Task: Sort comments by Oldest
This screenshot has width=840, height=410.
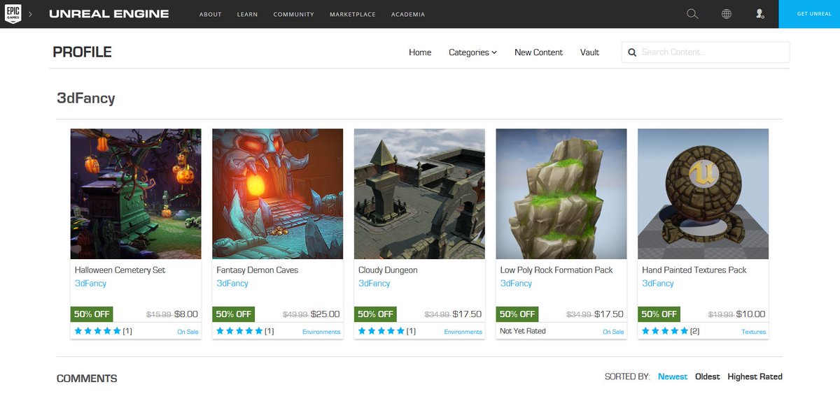Action: tap(708, 376)
